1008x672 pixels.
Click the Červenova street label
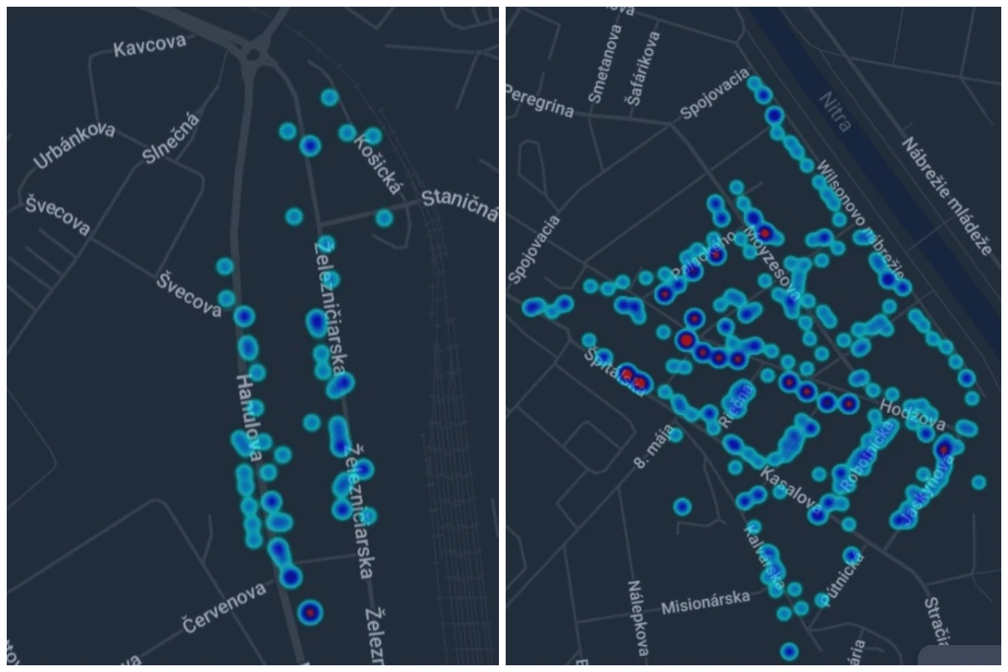[x=224, y=606]
